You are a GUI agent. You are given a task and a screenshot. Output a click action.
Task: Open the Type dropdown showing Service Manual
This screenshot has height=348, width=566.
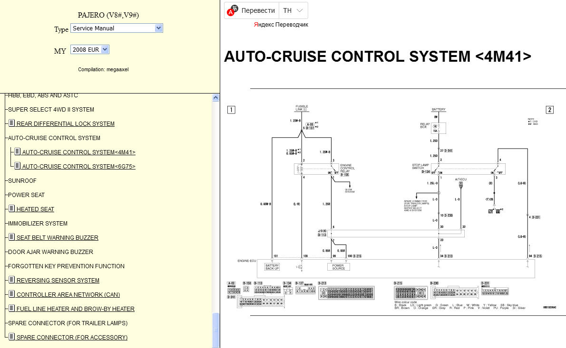pyautogui.click(x=117, y=28)
